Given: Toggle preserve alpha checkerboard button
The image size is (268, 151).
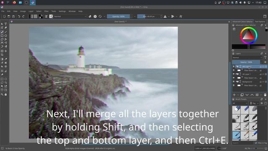Looking at the screenshot, I should (x=95, y=16).
